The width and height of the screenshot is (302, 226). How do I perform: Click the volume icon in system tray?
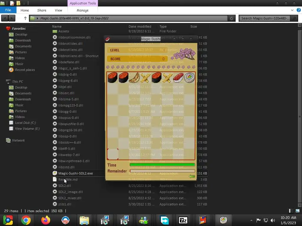pos(273,220)
